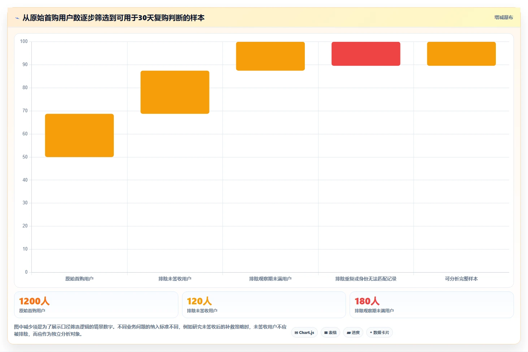Click the chart title 从原始首购用户数逐步筛选
The height and width of the screenshot is (352, 528).
pos(113,18)
